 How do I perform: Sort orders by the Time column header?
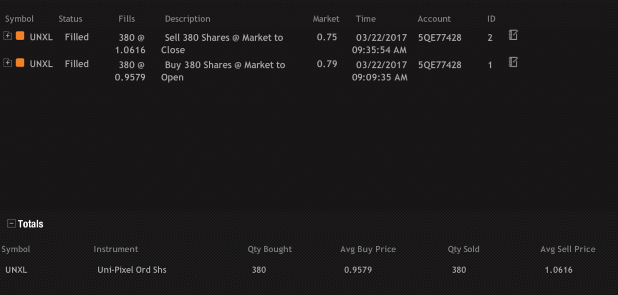[x=365, y=19]
